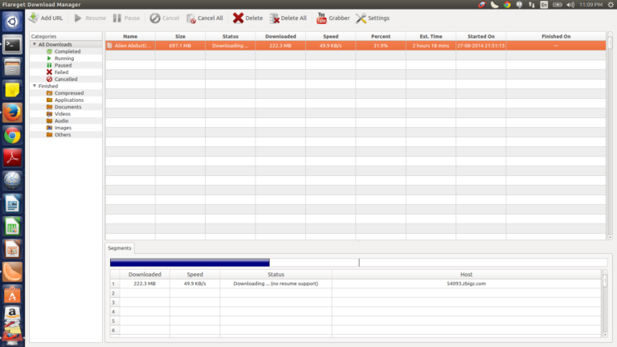Sort downloads by Started On column
The height and width of the screenshot is (347, 617).
pyautogui.click(x=481, y=36)
